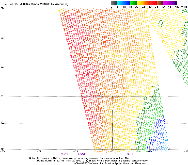
Task: Click the title 'ASCAT 25KM NOAA Winds 20160313 ascending'
Action: 37,4
